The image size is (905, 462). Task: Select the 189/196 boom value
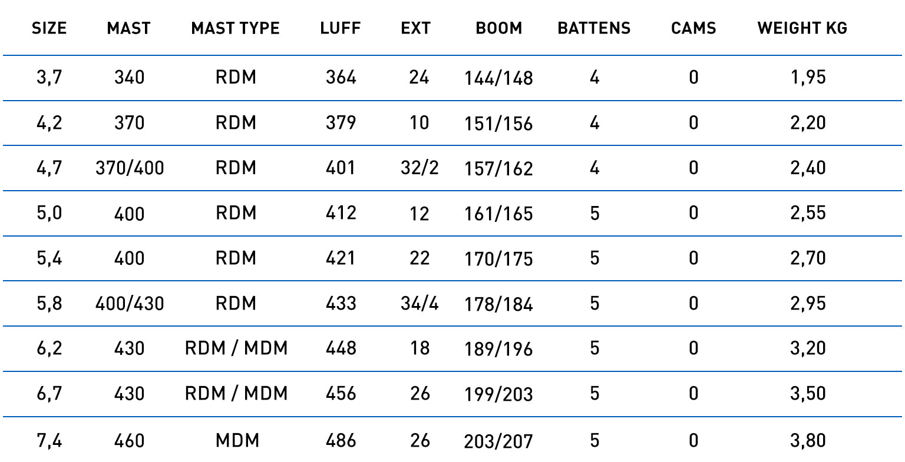(498, 349)
